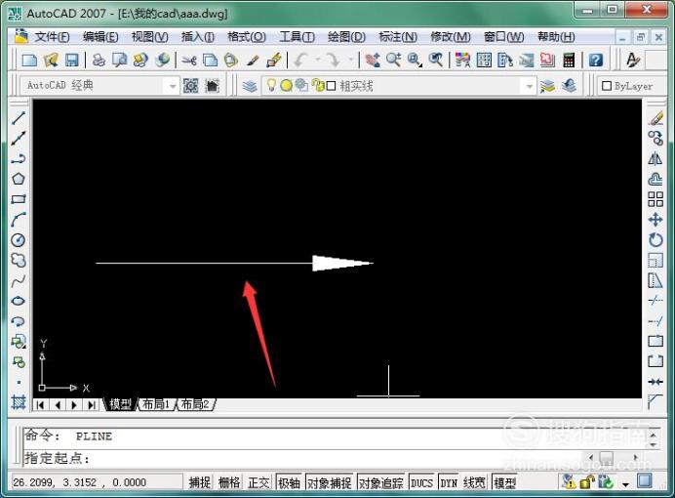The image size is (675, 498).
Task: Select the Extend modify tool
Action: tap(655, 321)
